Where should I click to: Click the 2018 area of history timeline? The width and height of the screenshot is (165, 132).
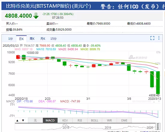pyautogui.click(x=66, y=127)
